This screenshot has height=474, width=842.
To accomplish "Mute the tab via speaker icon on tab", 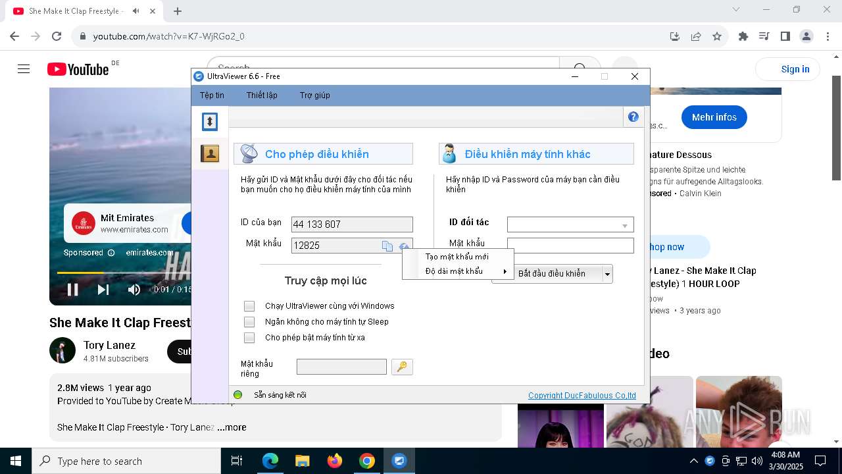I will pos(136,11).
